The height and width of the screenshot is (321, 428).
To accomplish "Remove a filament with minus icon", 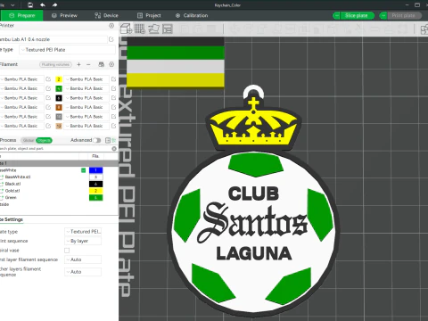I will pos(88,64).
